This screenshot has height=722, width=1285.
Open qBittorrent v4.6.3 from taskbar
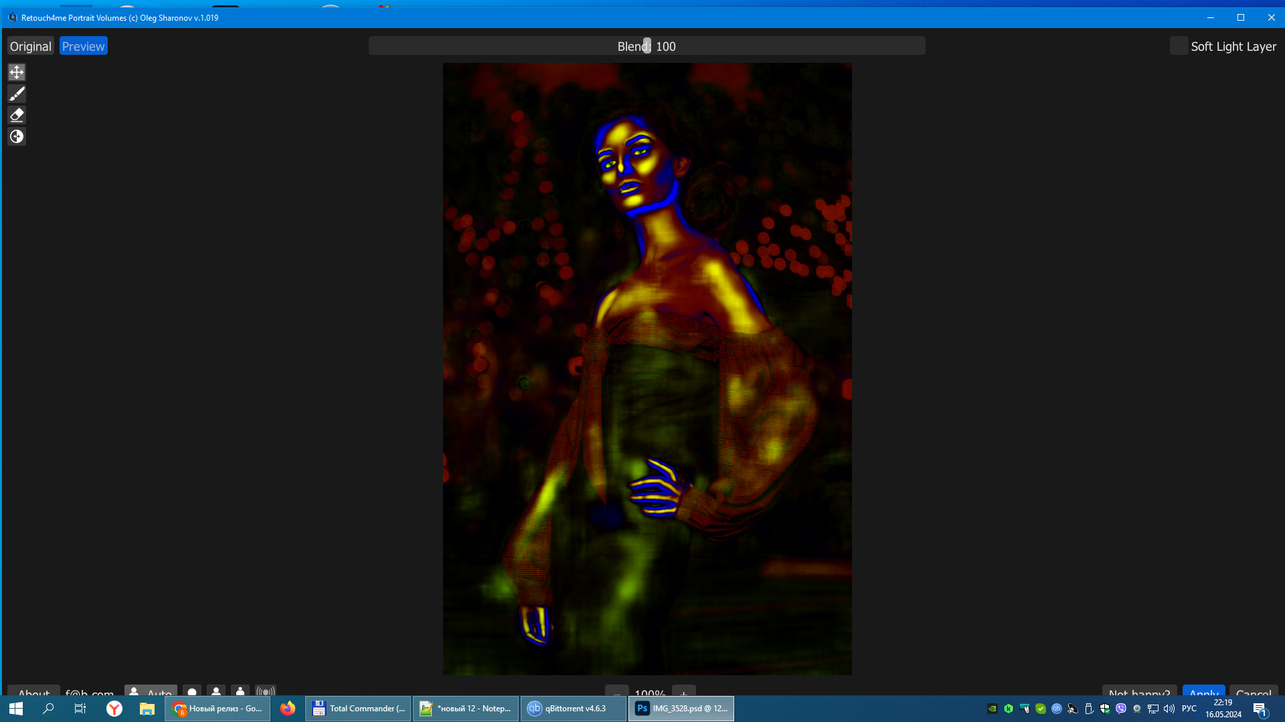coord(573,708)
